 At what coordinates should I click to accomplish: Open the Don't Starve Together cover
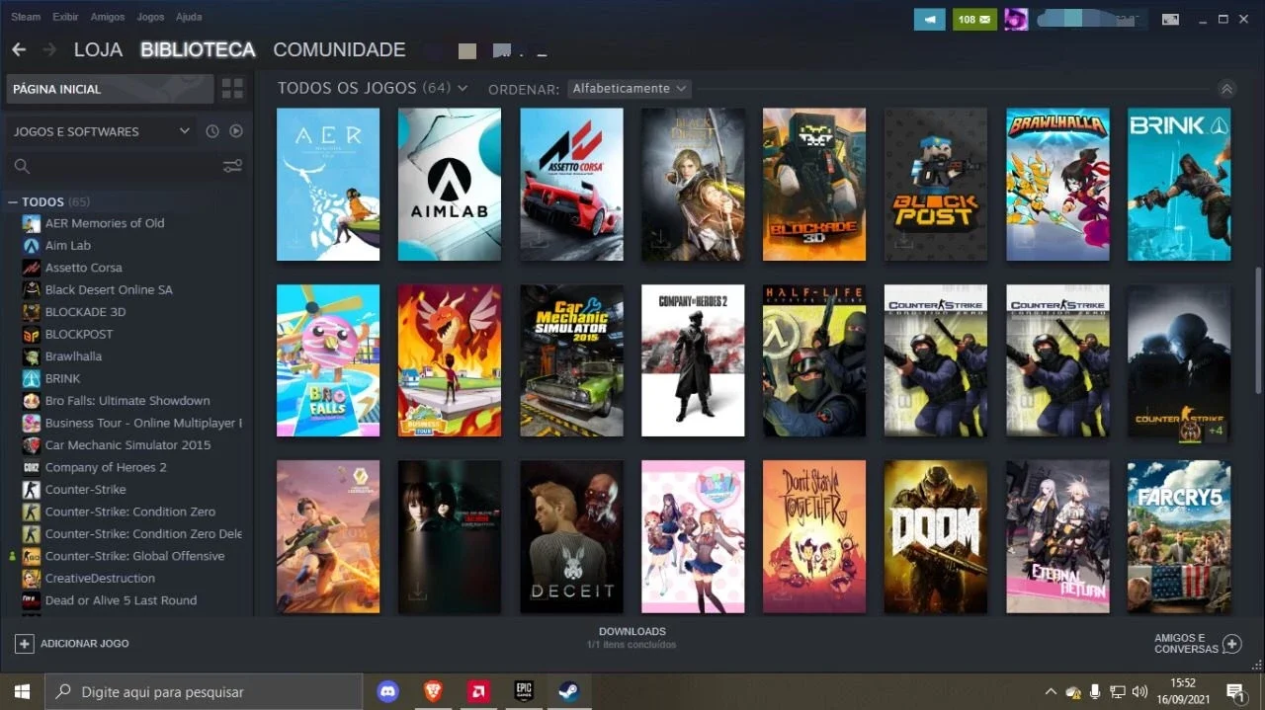pyautogui.click(x=814, y=536)
